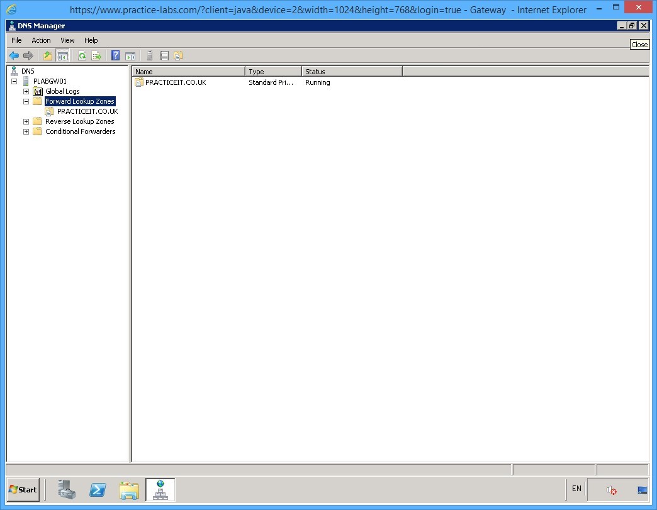Image resolution: width=657 pixels, height=510 pixels.
Task: Toggle the console tree pane icon
Action: 63,55
